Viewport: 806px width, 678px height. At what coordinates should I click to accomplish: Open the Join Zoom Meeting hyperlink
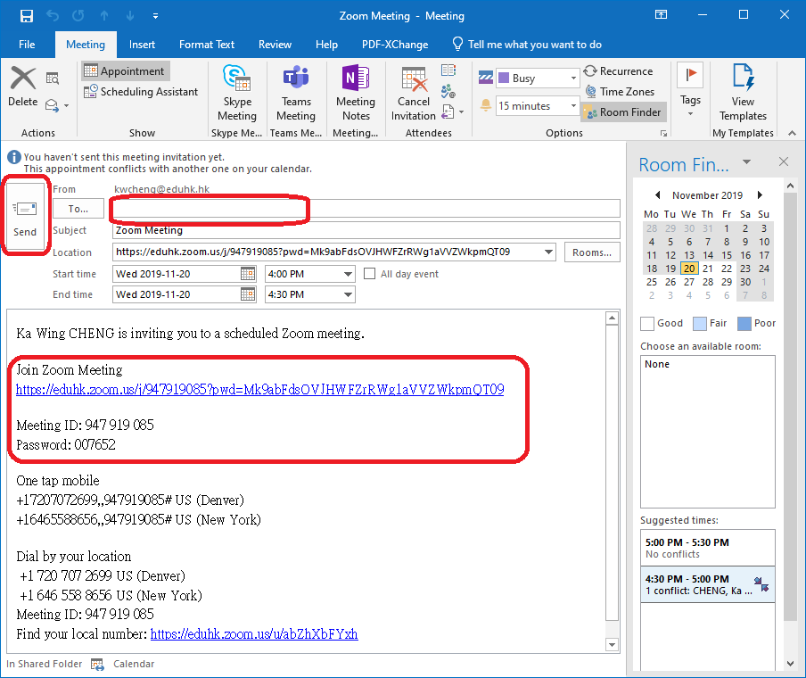(x=260, y=390)
